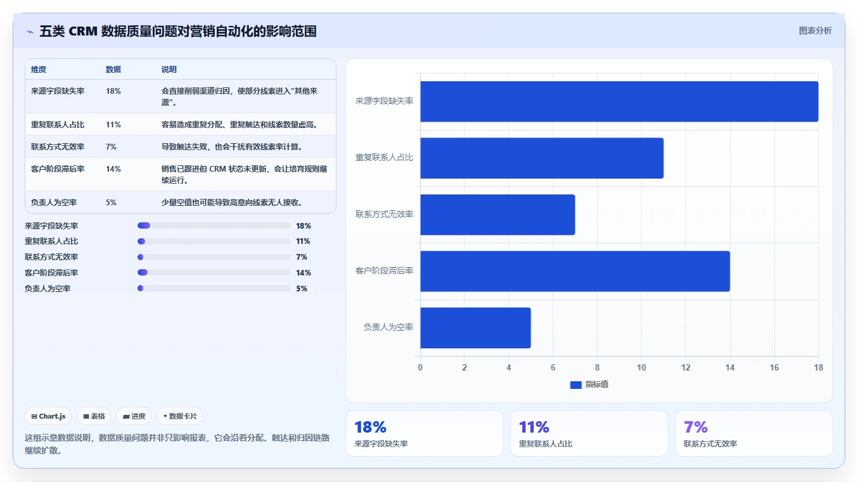Screen dimensions: 858x482
Task: Click the 来源字段缺失率 chart bar
Action: [x=619, y=101]
